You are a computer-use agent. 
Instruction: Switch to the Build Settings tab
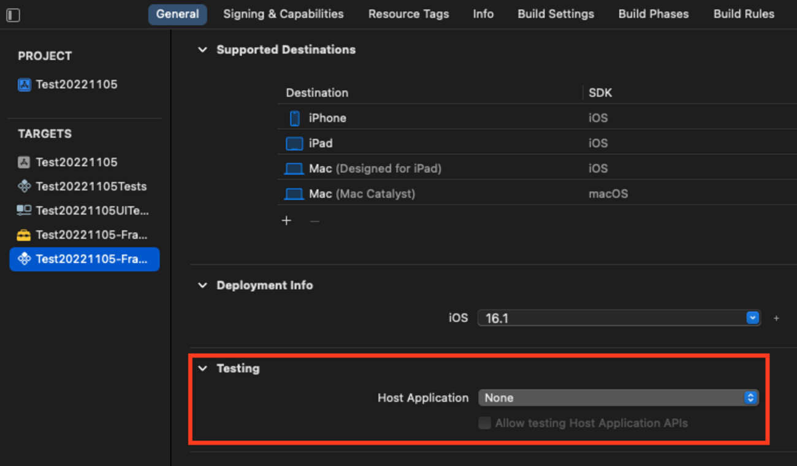(x=555, y=14)
